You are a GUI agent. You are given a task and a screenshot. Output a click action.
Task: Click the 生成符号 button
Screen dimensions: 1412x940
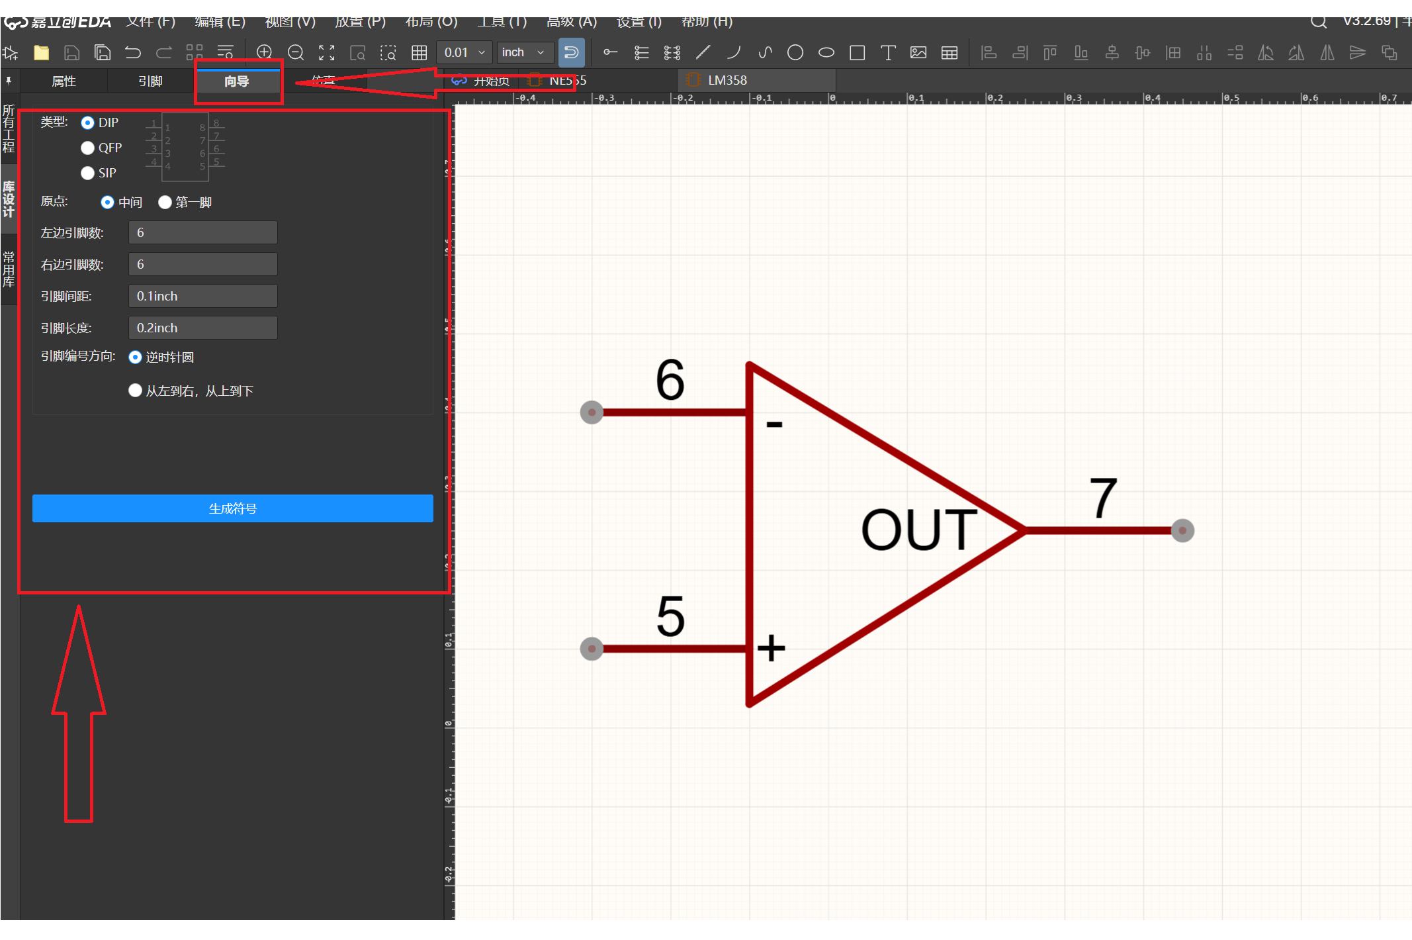pyautogui.click(x=232, y=508)
